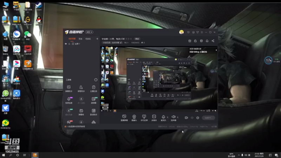Screen dimensions: 281x158
Task: Click the 多人连麦 download icon
Action: [x=81, y=99]
